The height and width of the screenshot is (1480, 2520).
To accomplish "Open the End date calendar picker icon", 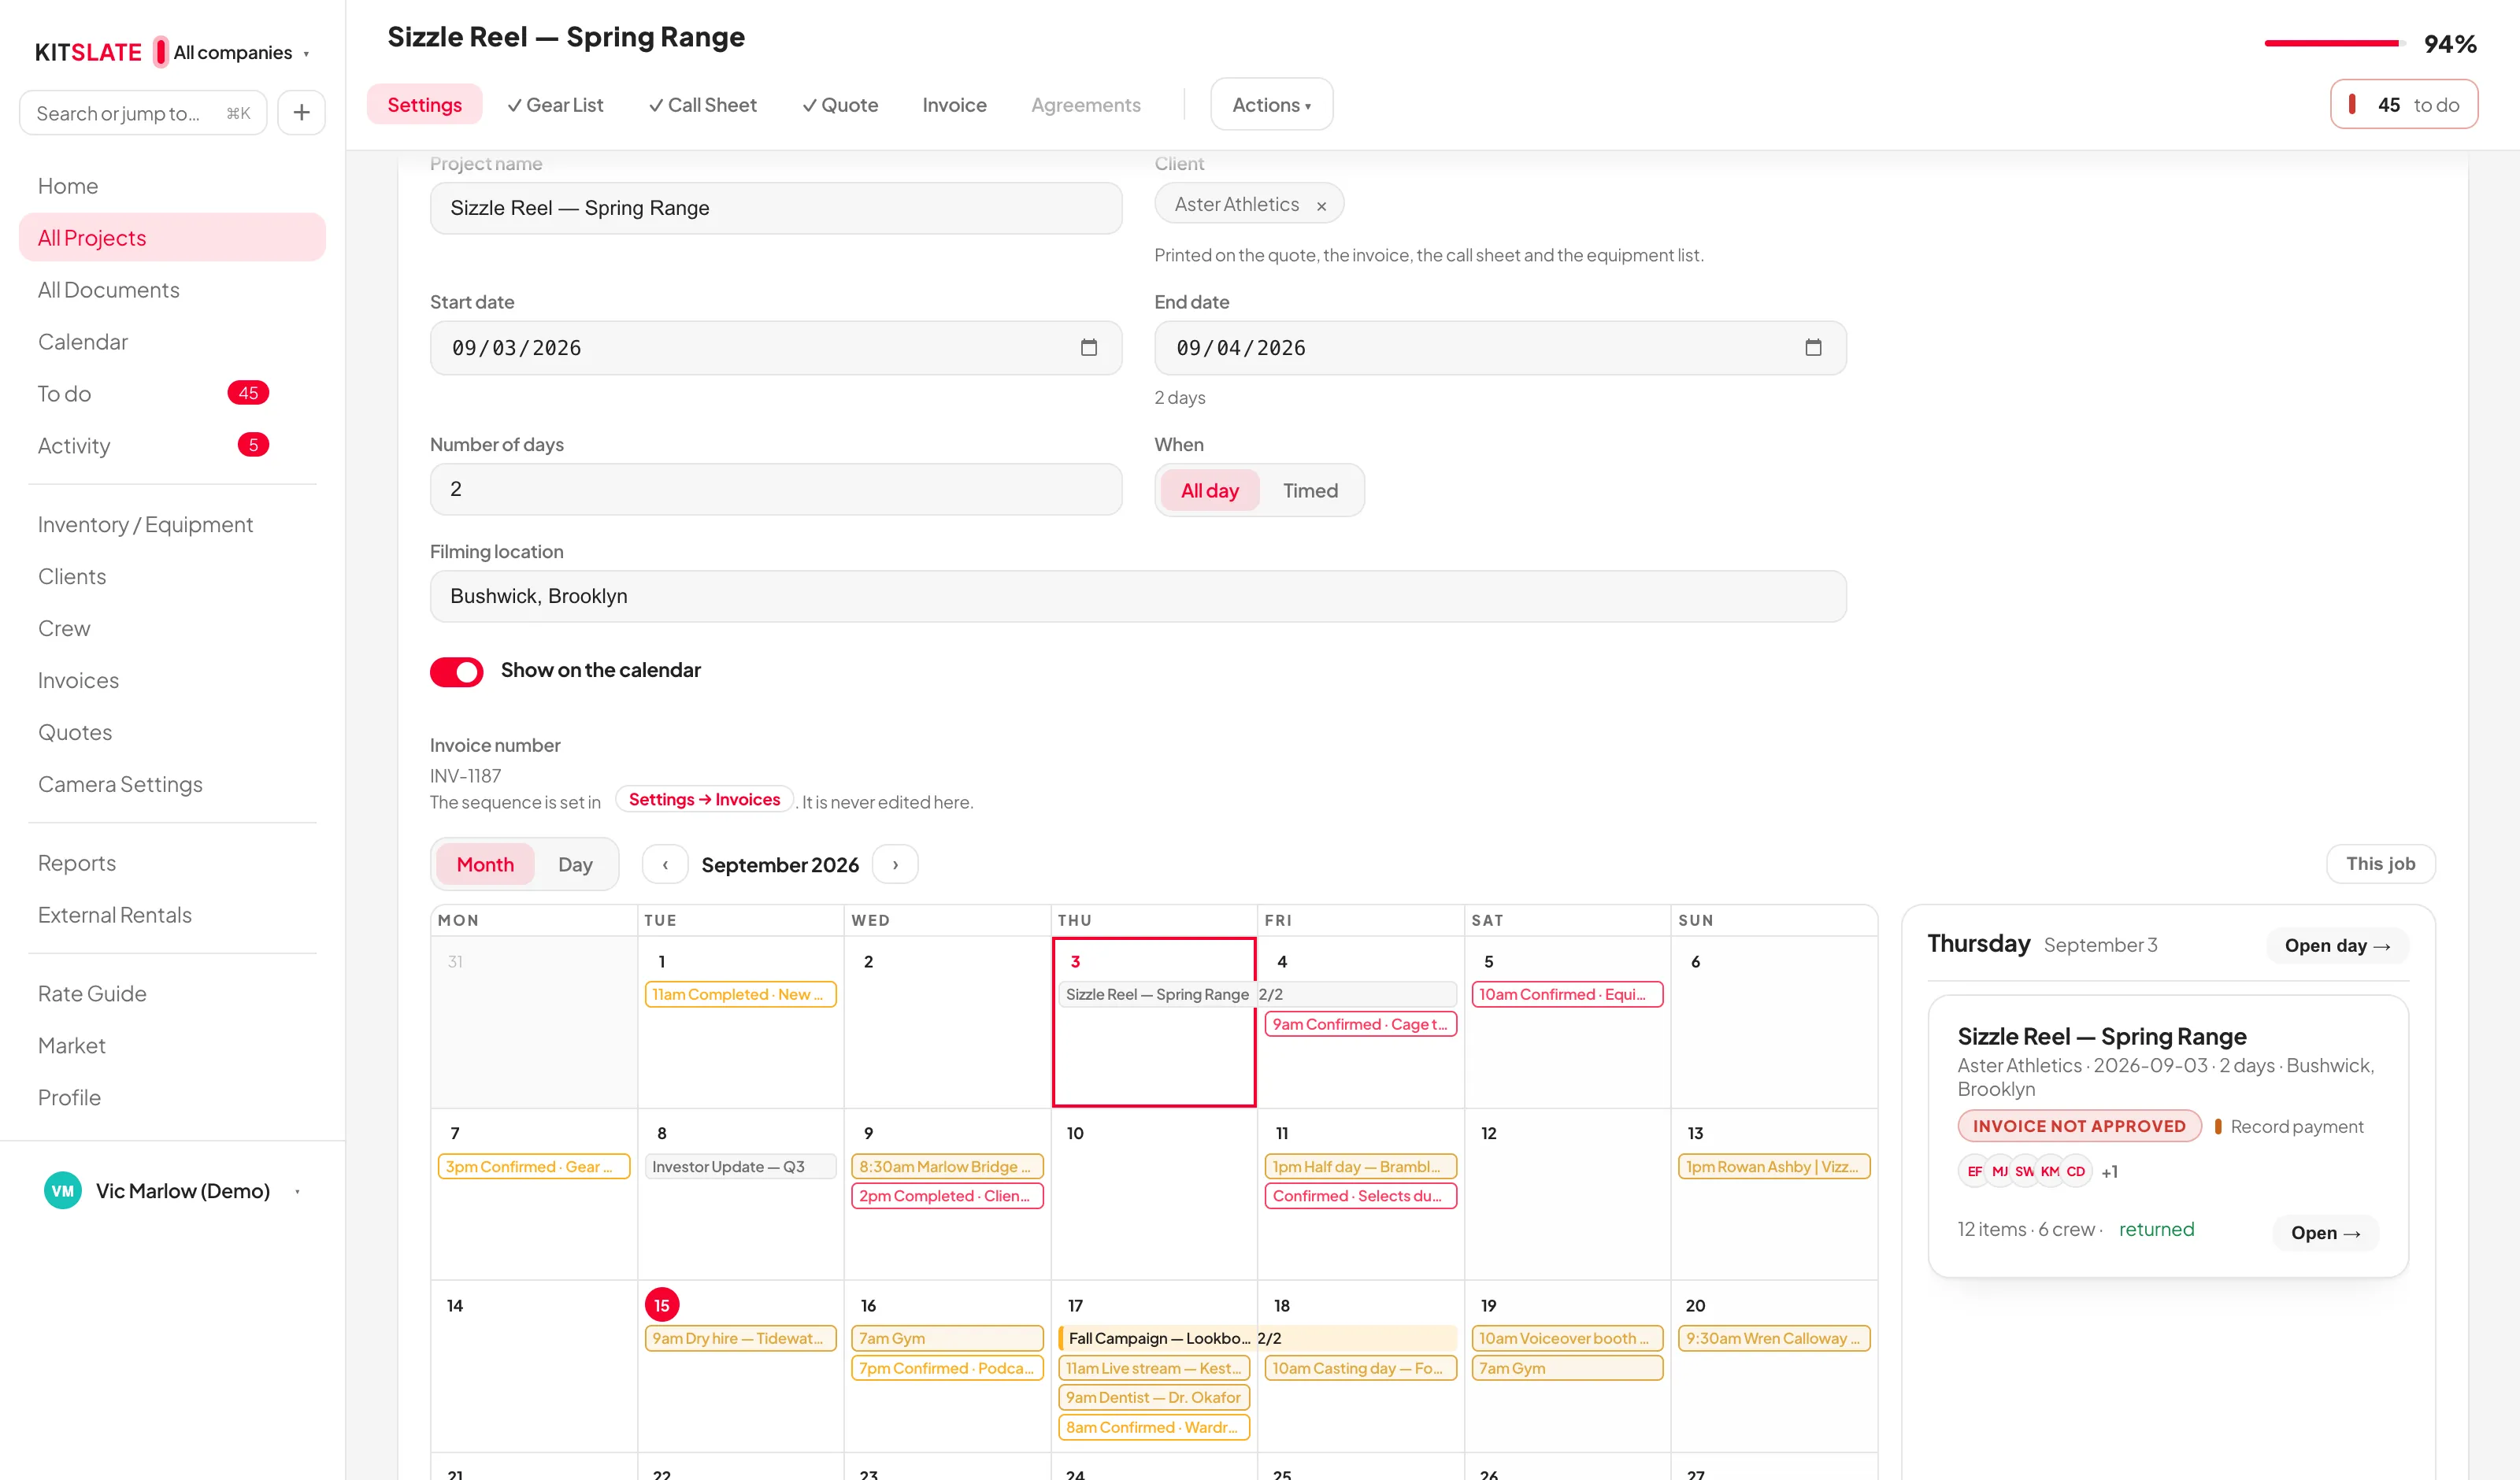I will pos(1813,347).
